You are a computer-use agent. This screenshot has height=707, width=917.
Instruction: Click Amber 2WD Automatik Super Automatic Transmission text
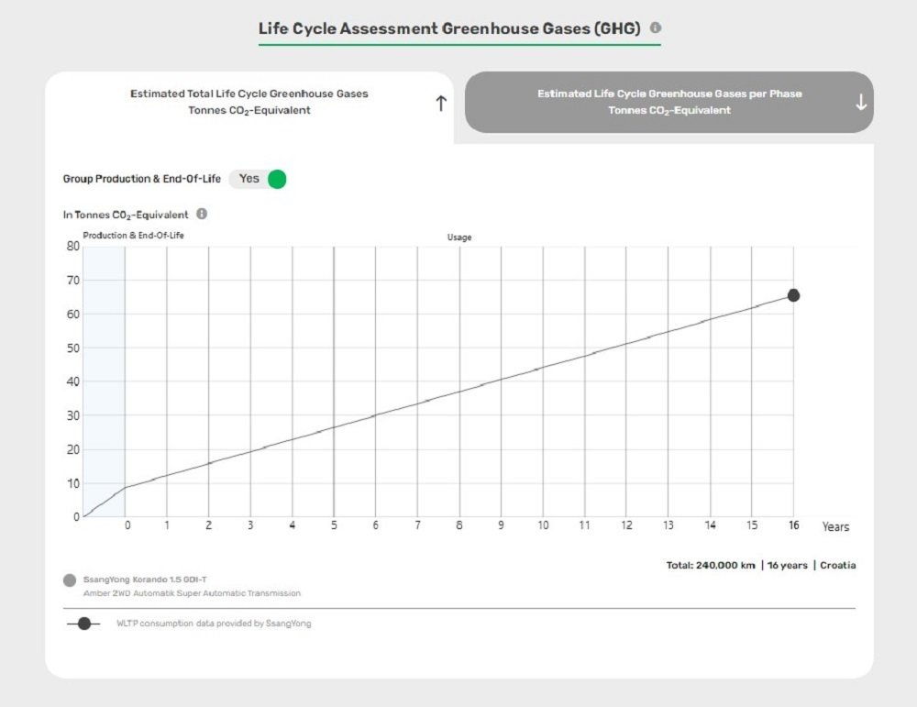click(x=192, y=593)
